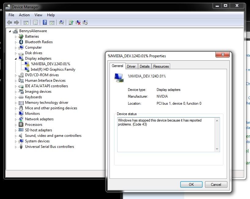Toggle the action pane toolbar icon
This screenshot has width=250, height=199.
pos(52,23)
